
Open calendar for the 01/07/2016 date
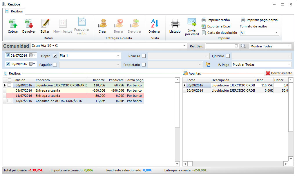(x=32, y=55)
